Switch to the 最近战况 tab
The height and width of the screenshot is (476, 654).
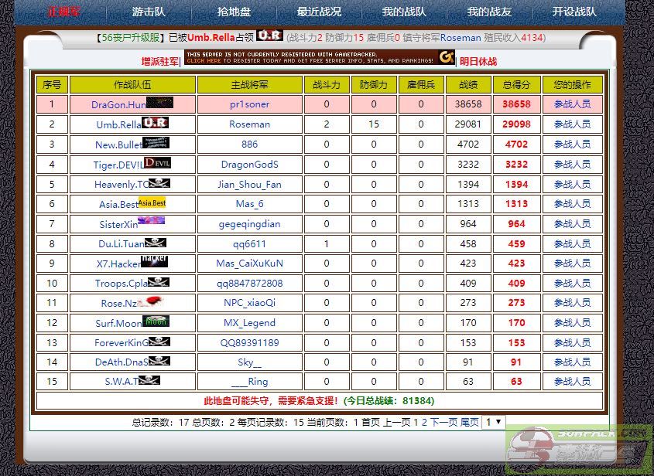pos(319,12)
